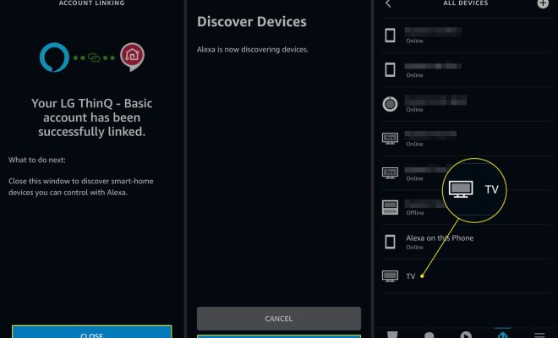558x338 pixels.
Task: Select the Discover Devices heading
Action: pyautogui.click(x=252, y=22)
